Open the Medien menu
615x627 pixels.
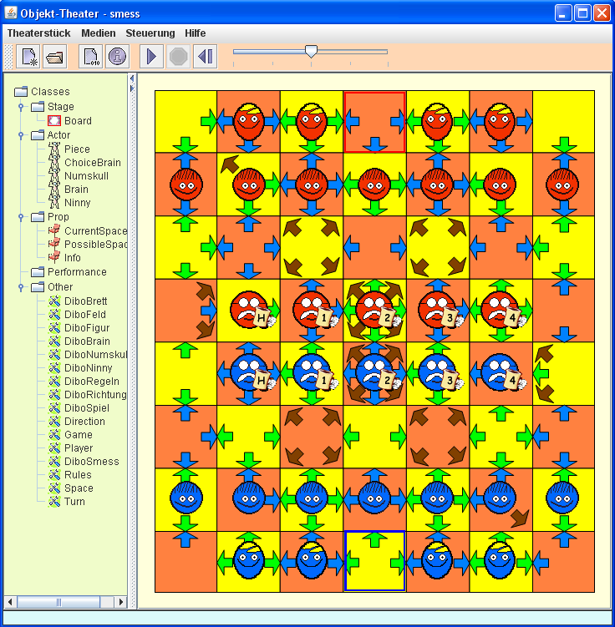[99, 33]
